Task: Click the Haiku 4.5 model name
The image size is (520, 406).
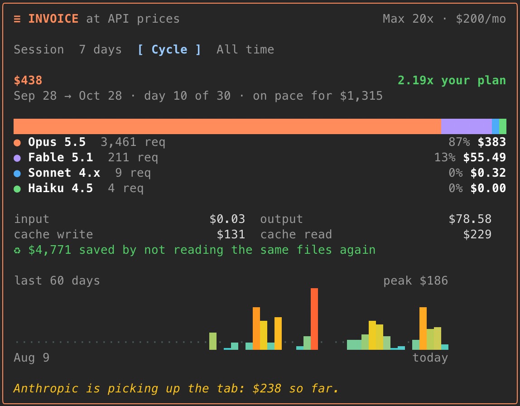Action: [60, 188]
